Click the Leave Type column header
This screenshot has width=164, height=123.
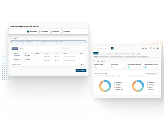click(46, 53)
